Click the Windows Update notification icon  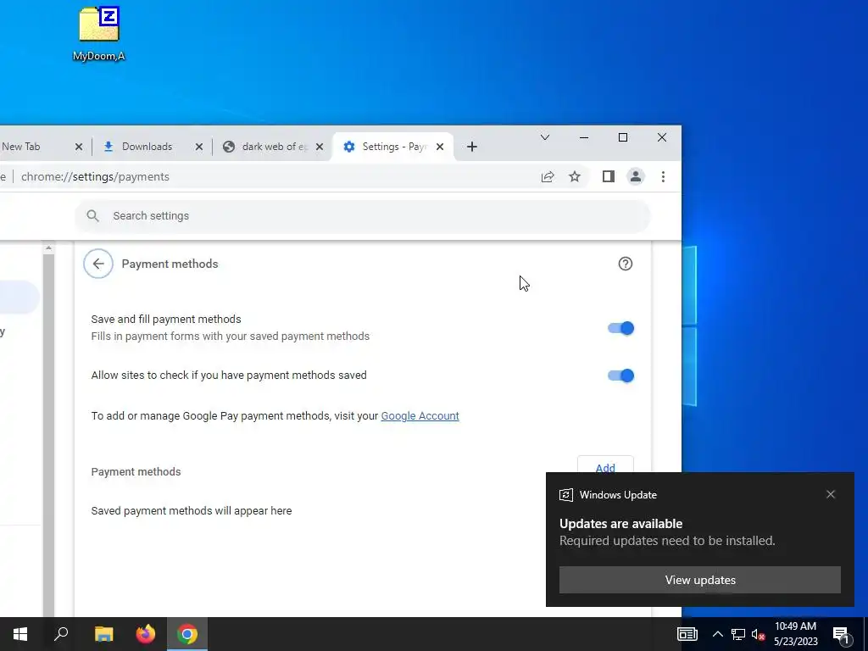point(565,495)
